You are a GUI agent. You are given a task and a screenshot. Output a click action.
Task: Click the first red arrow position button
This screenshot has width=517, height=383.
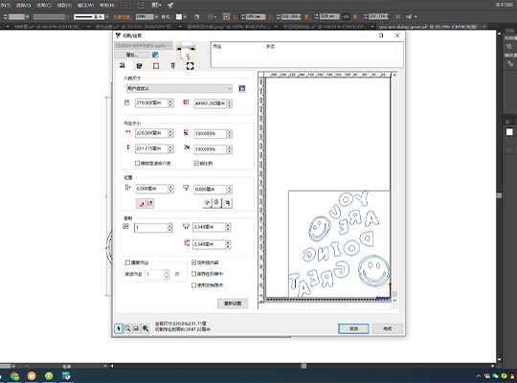[141, 204]
